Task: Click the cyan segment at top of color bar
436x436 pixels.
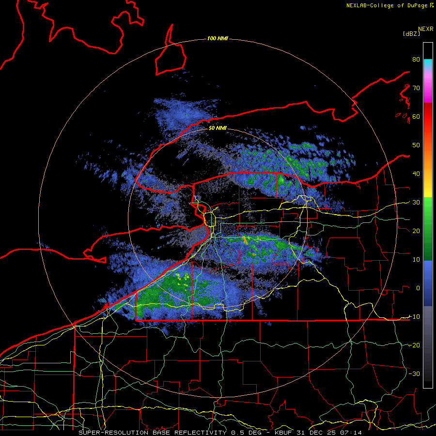Action: tap(428, 63)
